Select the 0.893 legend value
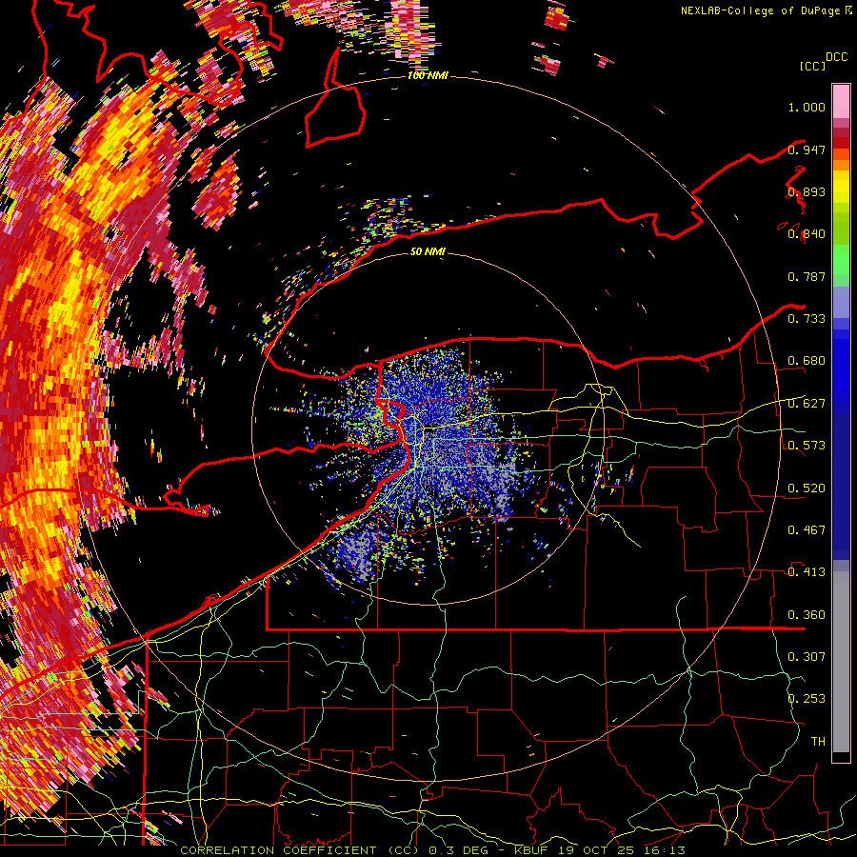857x857 pixels. [807, 192]
